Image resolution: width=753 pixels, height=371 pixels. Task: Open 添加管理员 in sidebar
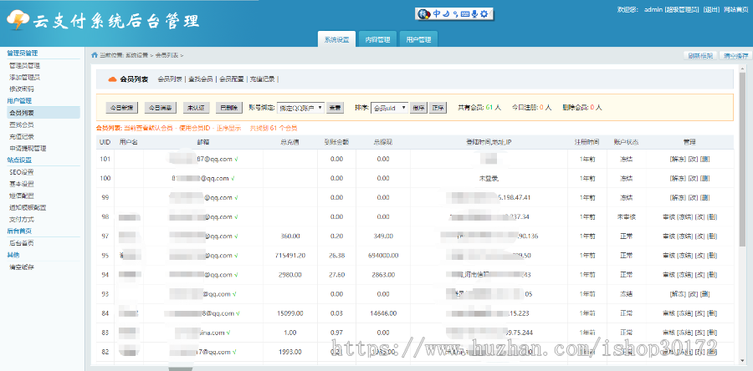(x=24, y=77)
